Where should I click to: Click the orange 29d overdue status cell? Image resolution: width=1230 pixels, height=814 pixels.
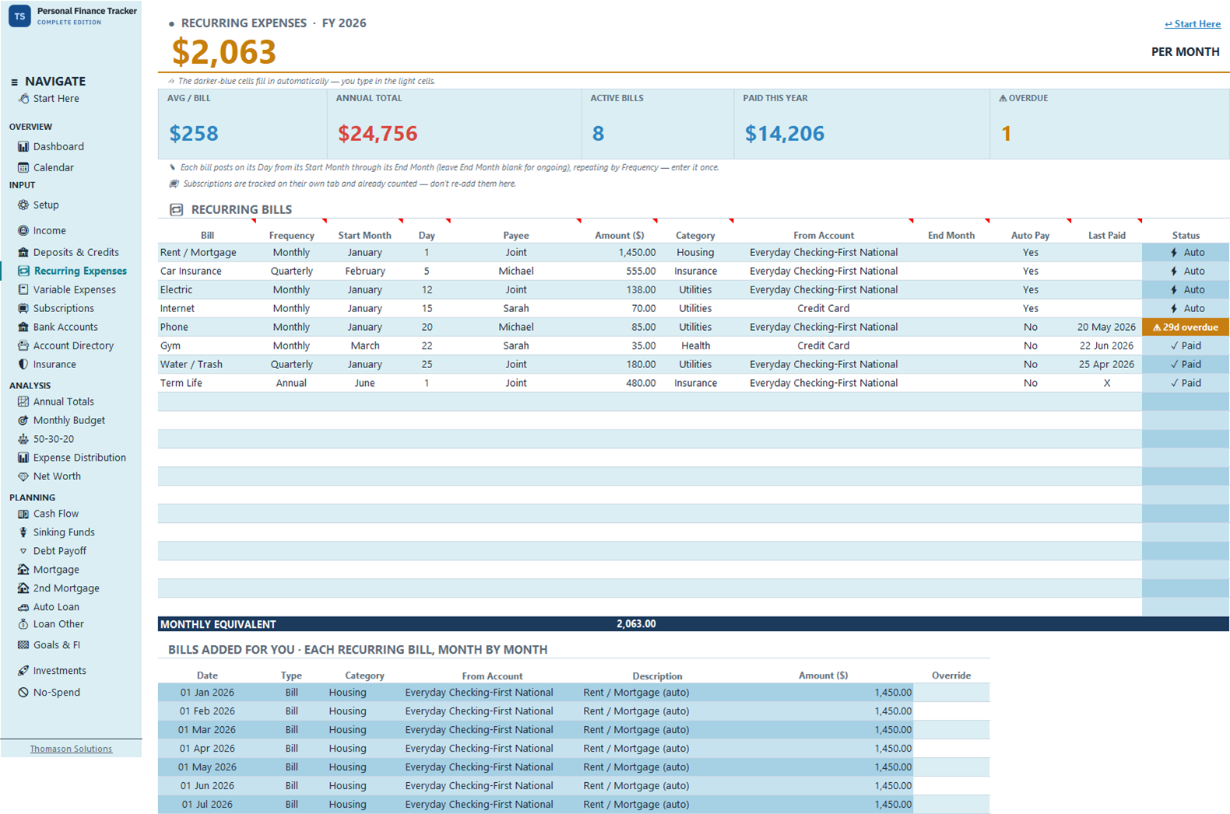pyautogui.click(x=1186, y=327)
